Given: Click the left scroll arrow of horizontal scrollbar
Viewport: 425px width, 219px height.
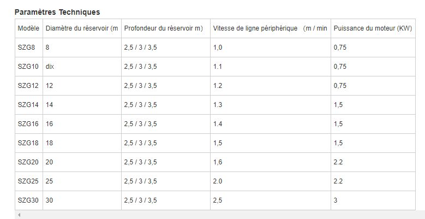Looking at the screenshot, I should [20, 215].
